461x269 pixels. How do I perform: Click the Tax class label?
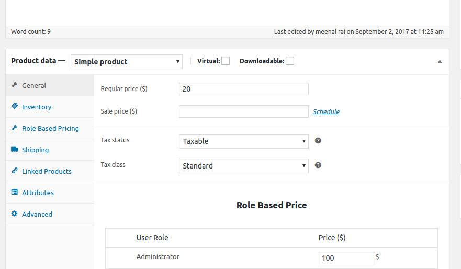[x=113, y=165]
